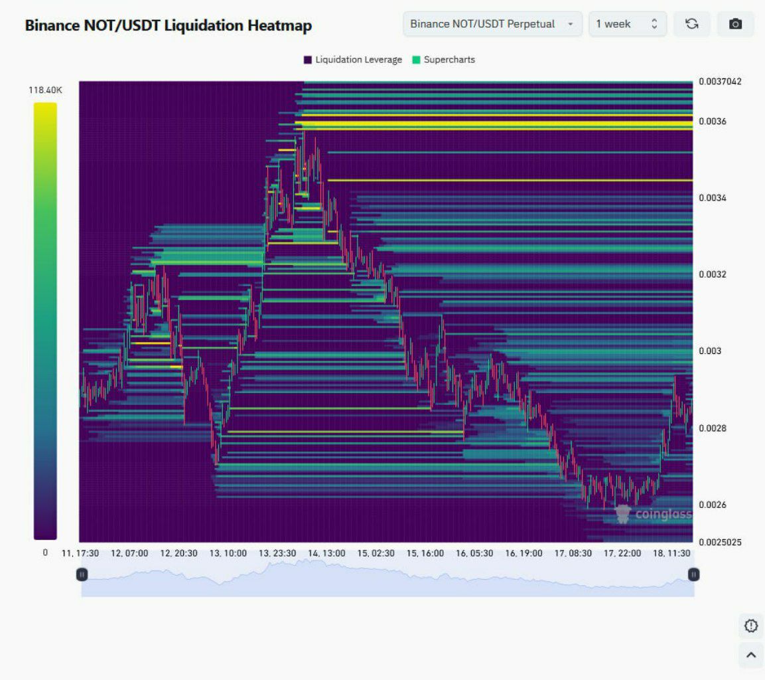Click the 12, 07:00 time label
The height and width of the screenshot is (680, 765).
tap(129, 553)
